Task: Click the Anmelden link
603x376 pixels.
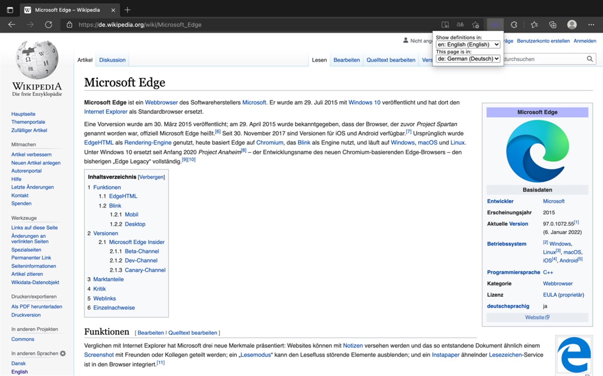Action: point(585,41)
